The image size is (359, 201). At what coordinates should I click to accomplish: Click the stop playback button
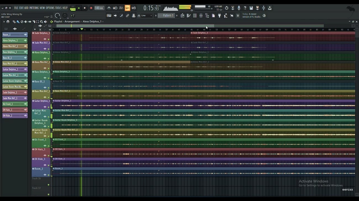click(85, 8)
